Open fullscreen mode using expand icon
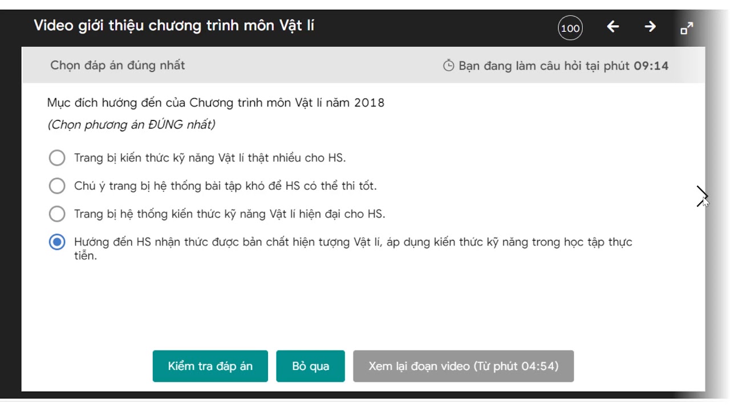The image size is (730, 411). coord(687,28)
